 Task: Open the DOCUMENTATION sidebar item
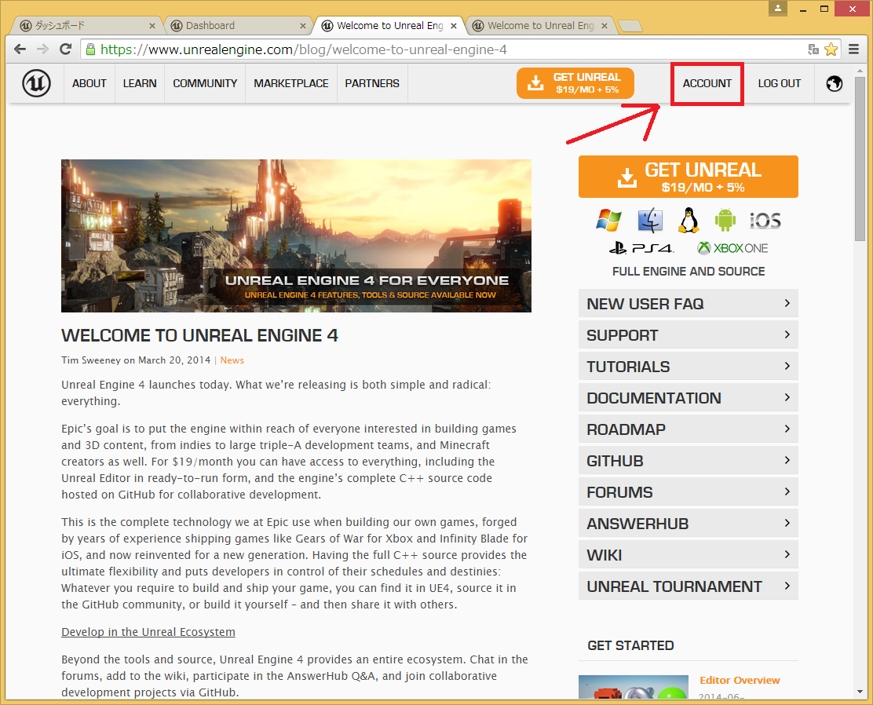pyautogui.click(x=689, y=397)
